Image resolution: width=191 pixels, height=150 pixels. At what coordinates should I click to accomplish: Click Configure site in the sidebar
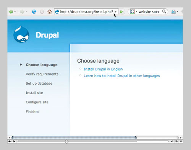37,102
